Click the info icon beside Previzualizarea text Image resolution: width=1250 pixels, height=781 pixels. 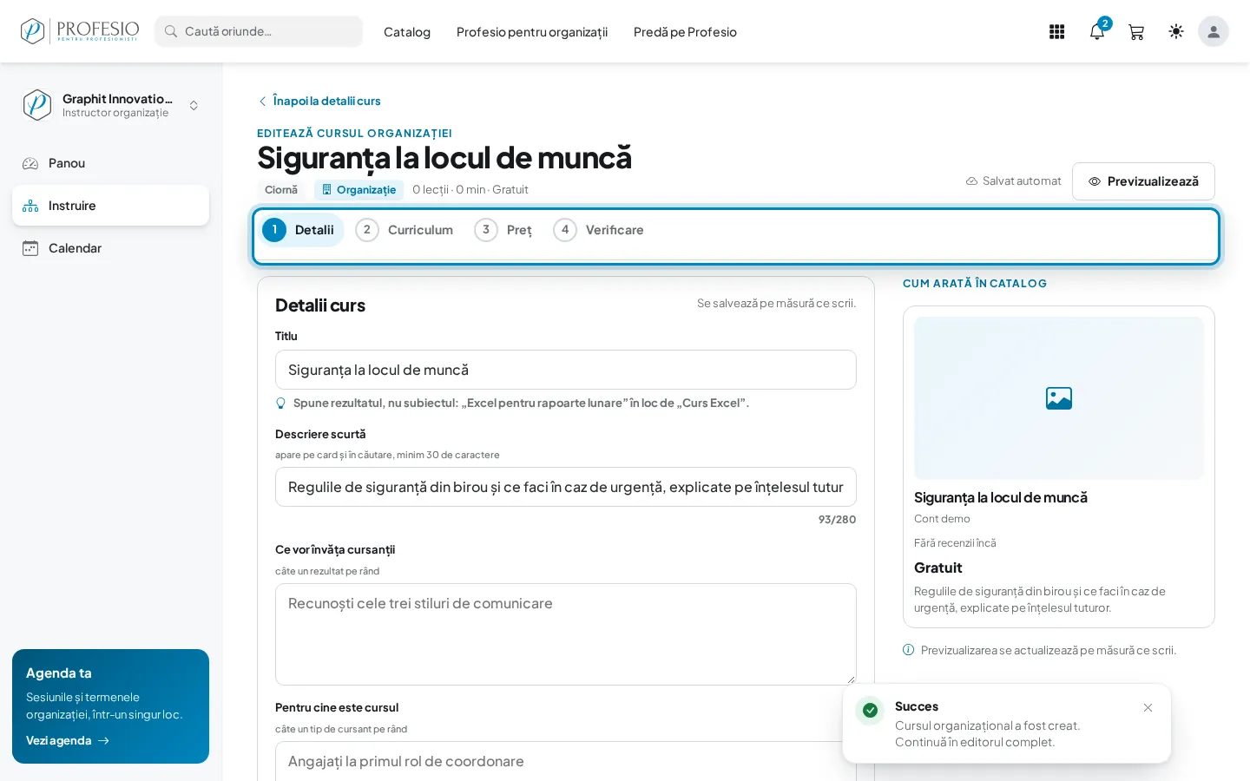point(908,650)
